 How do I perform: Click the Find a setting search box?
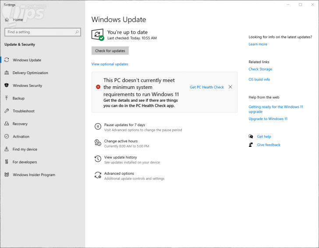43,32
